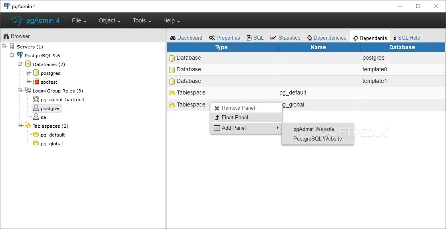Switch to the SQL tab
This screenshot has width=446, height=229.
[255, 38]
